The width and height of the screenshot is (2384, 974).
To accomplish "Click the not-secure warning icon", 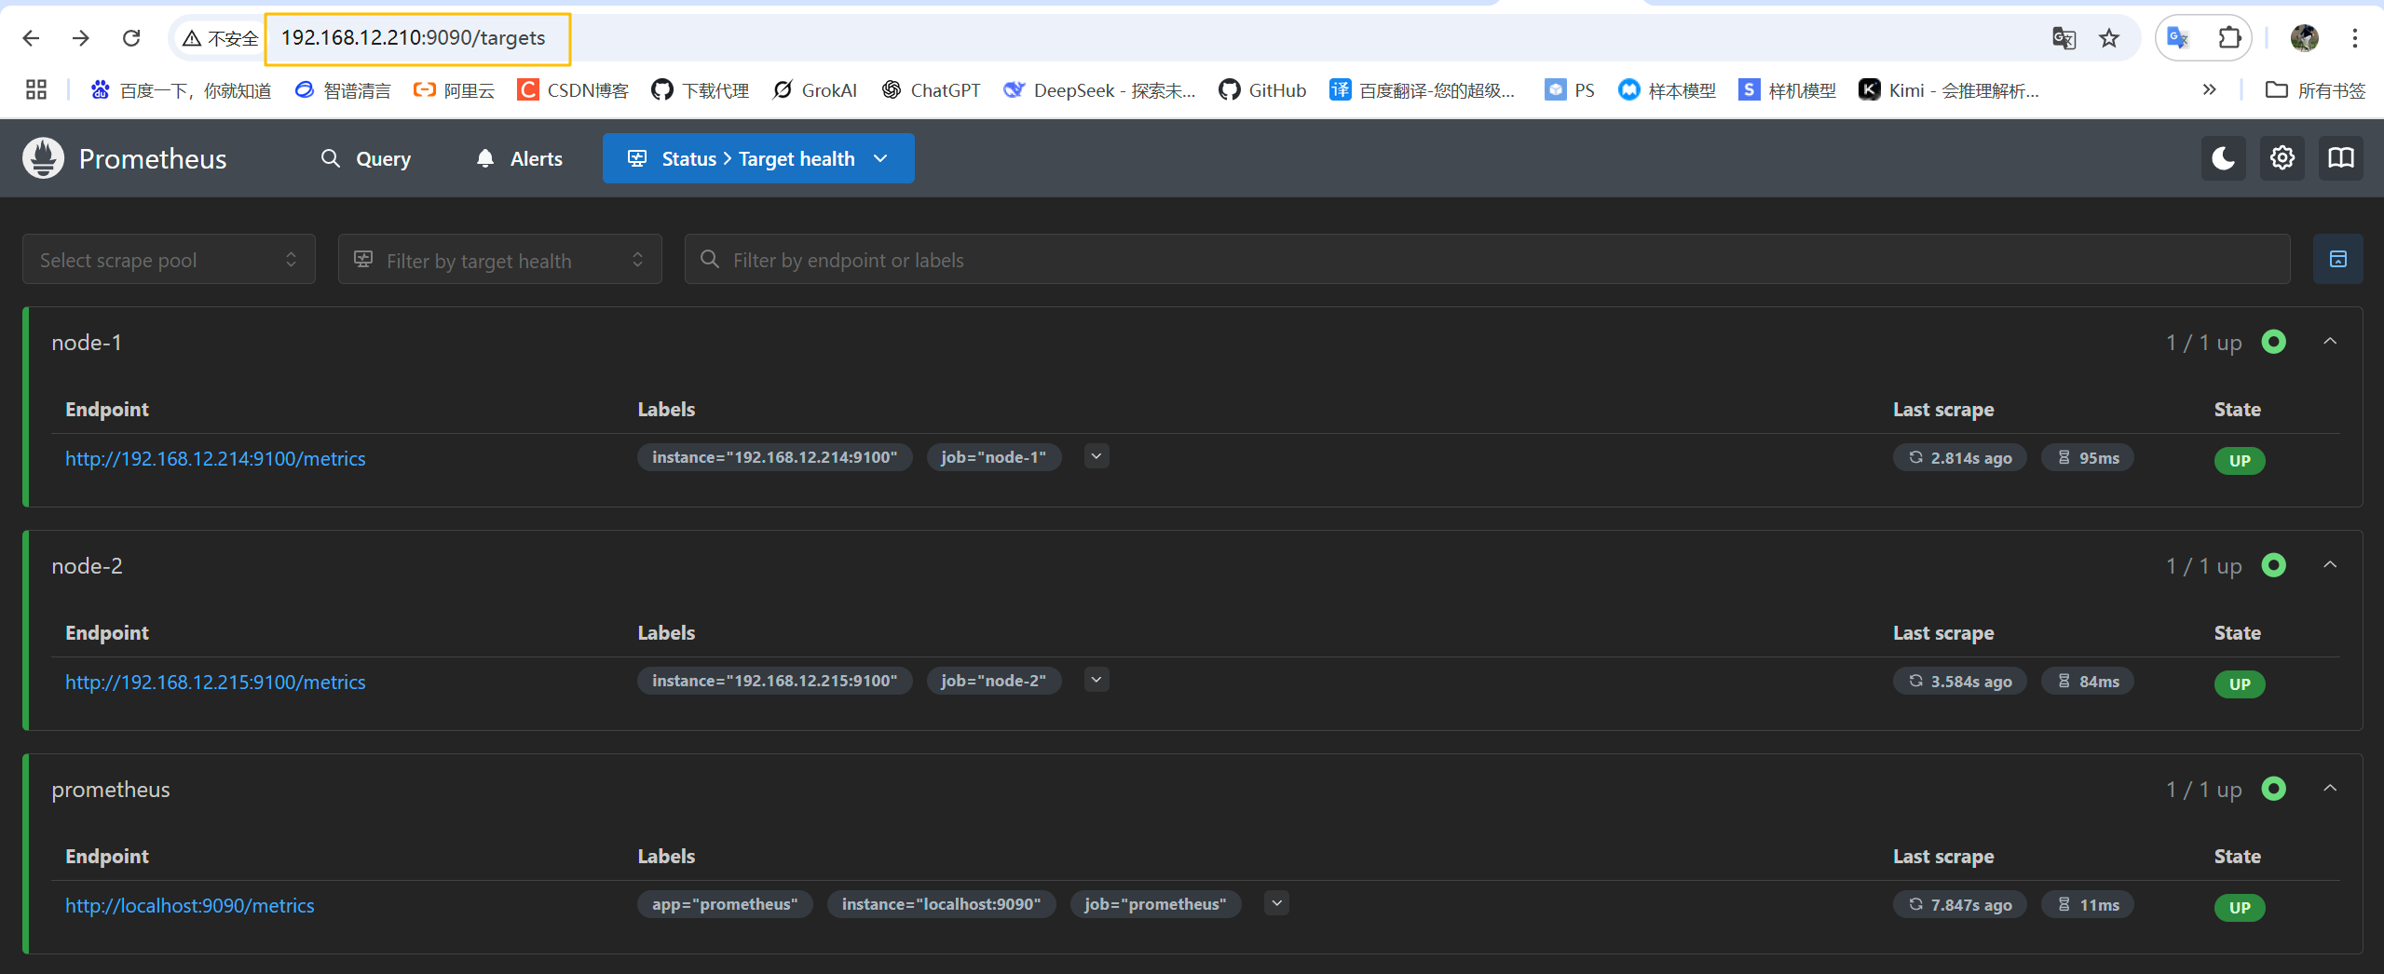I will [x=192, y=38].
